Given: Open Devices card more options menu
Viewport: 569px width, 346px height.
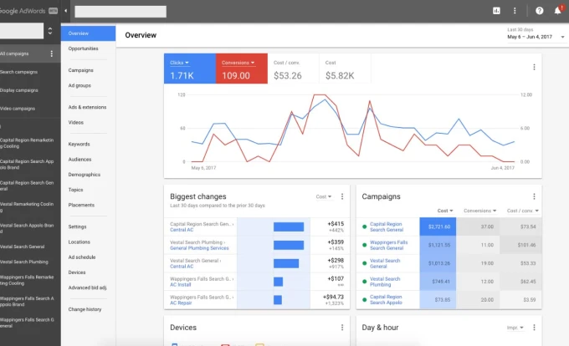Looking at the screenshot, I should click(x=342, y=328).
